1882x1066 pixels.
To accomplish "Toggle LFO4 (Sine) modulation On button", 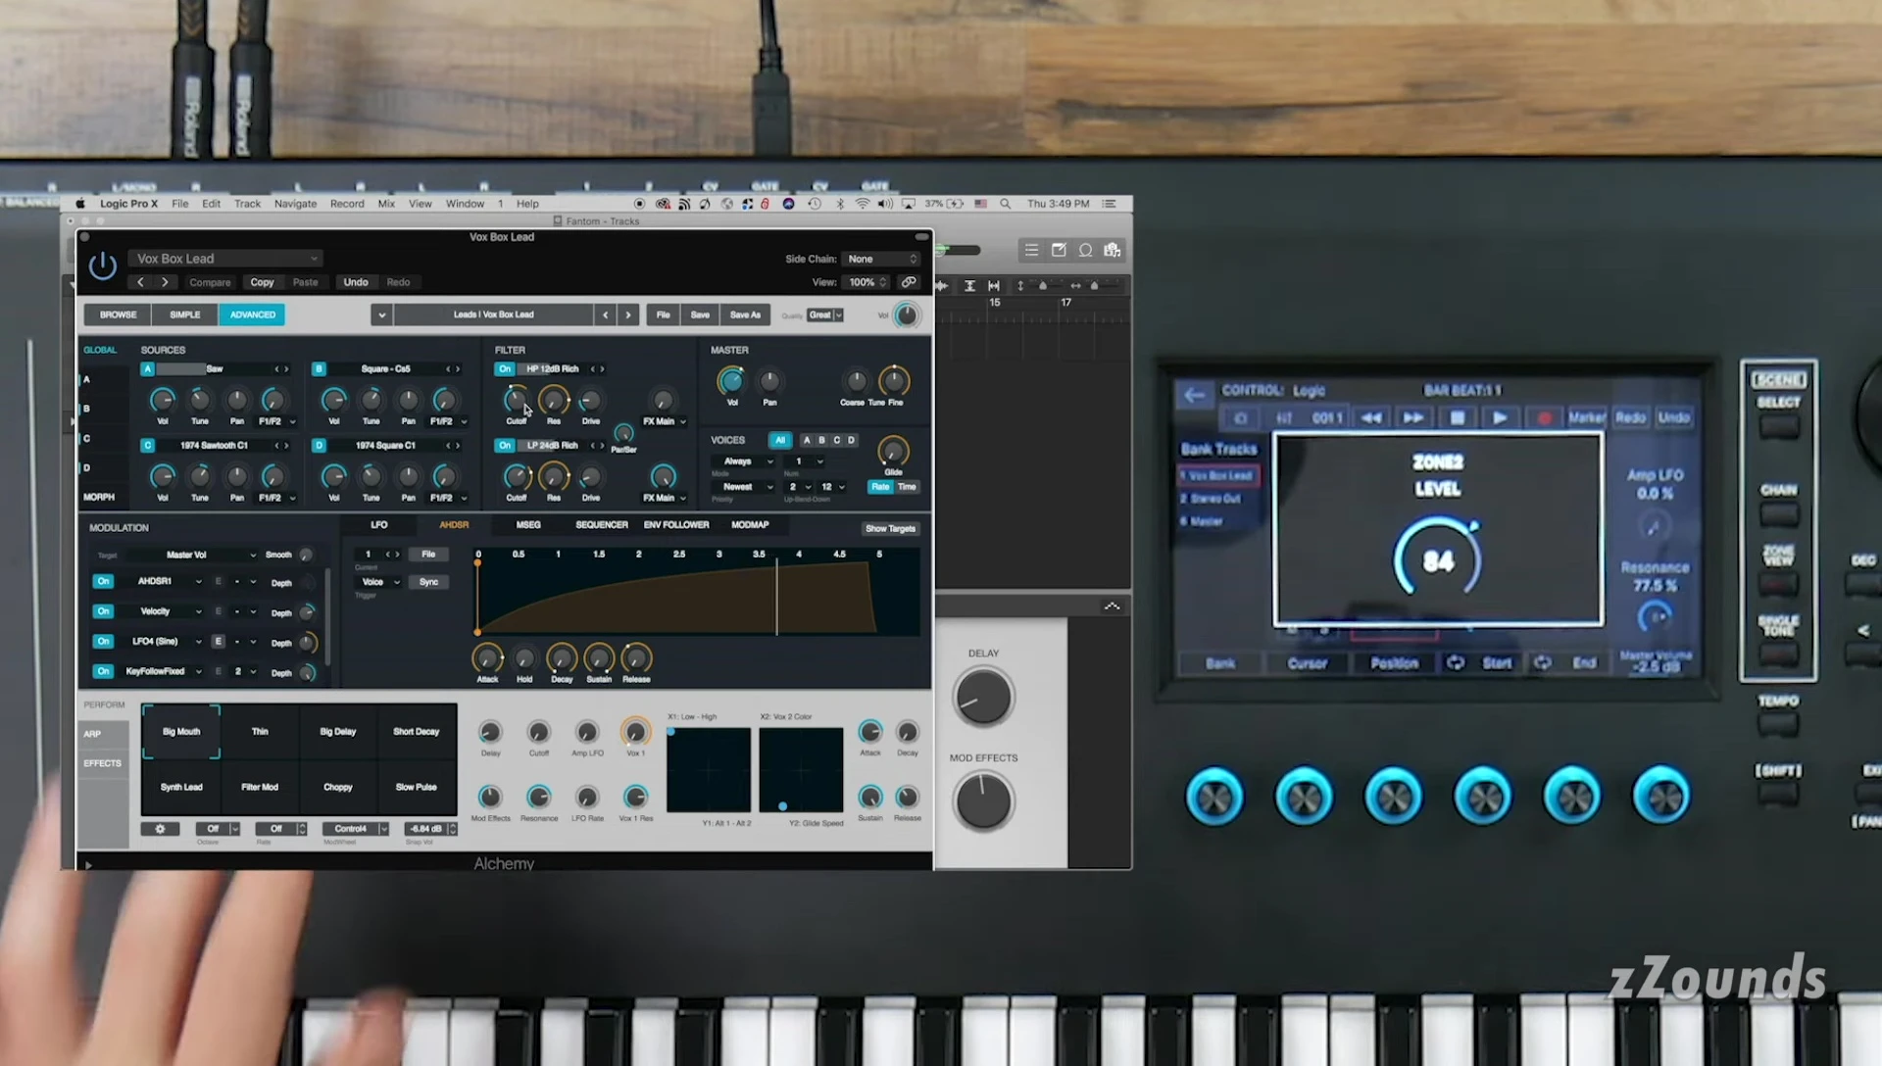I will 103,642.
